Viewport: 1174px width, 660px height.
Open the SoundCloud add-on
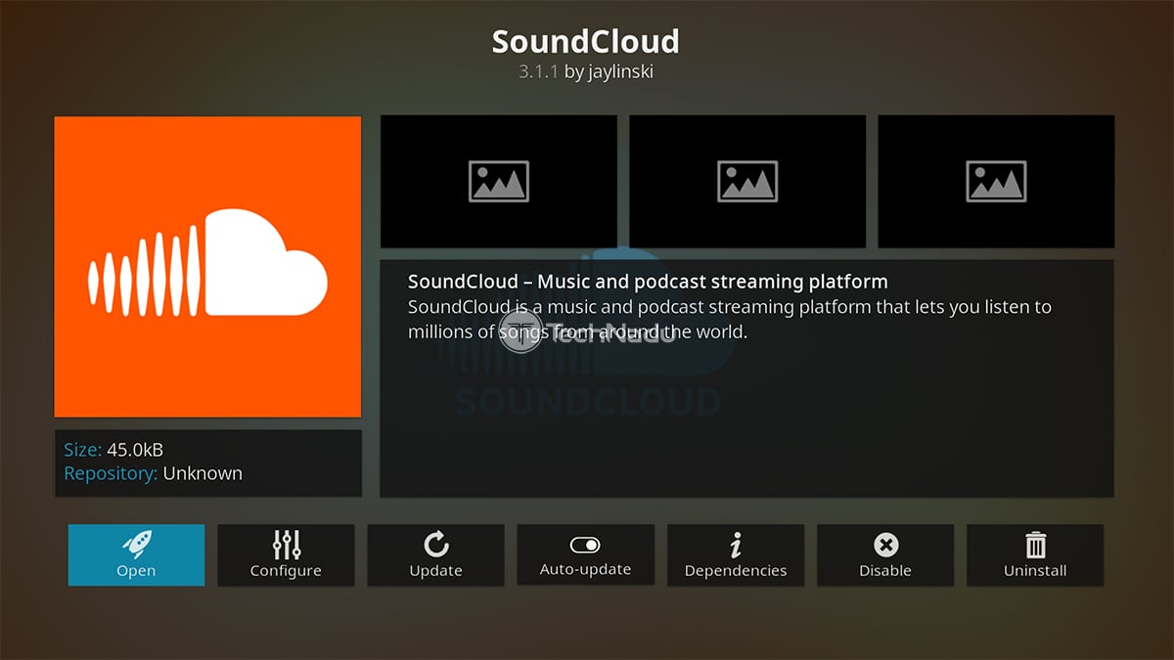(x=136, y=555)
